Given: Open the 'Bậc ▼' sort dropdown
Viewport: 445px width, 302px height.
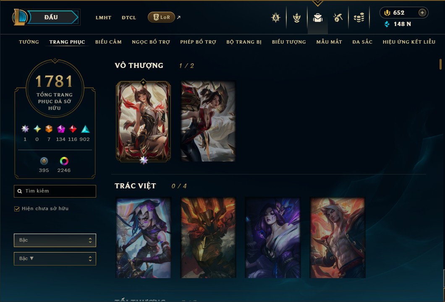Looking at the screenshot, I should pos(55,259).
